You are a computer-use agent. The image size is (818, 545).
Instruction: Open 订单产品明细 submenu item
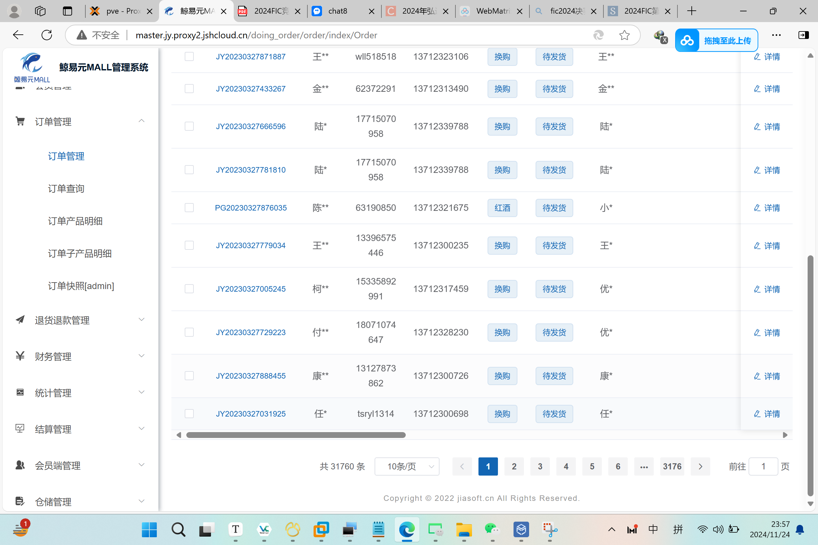[75, 221]
